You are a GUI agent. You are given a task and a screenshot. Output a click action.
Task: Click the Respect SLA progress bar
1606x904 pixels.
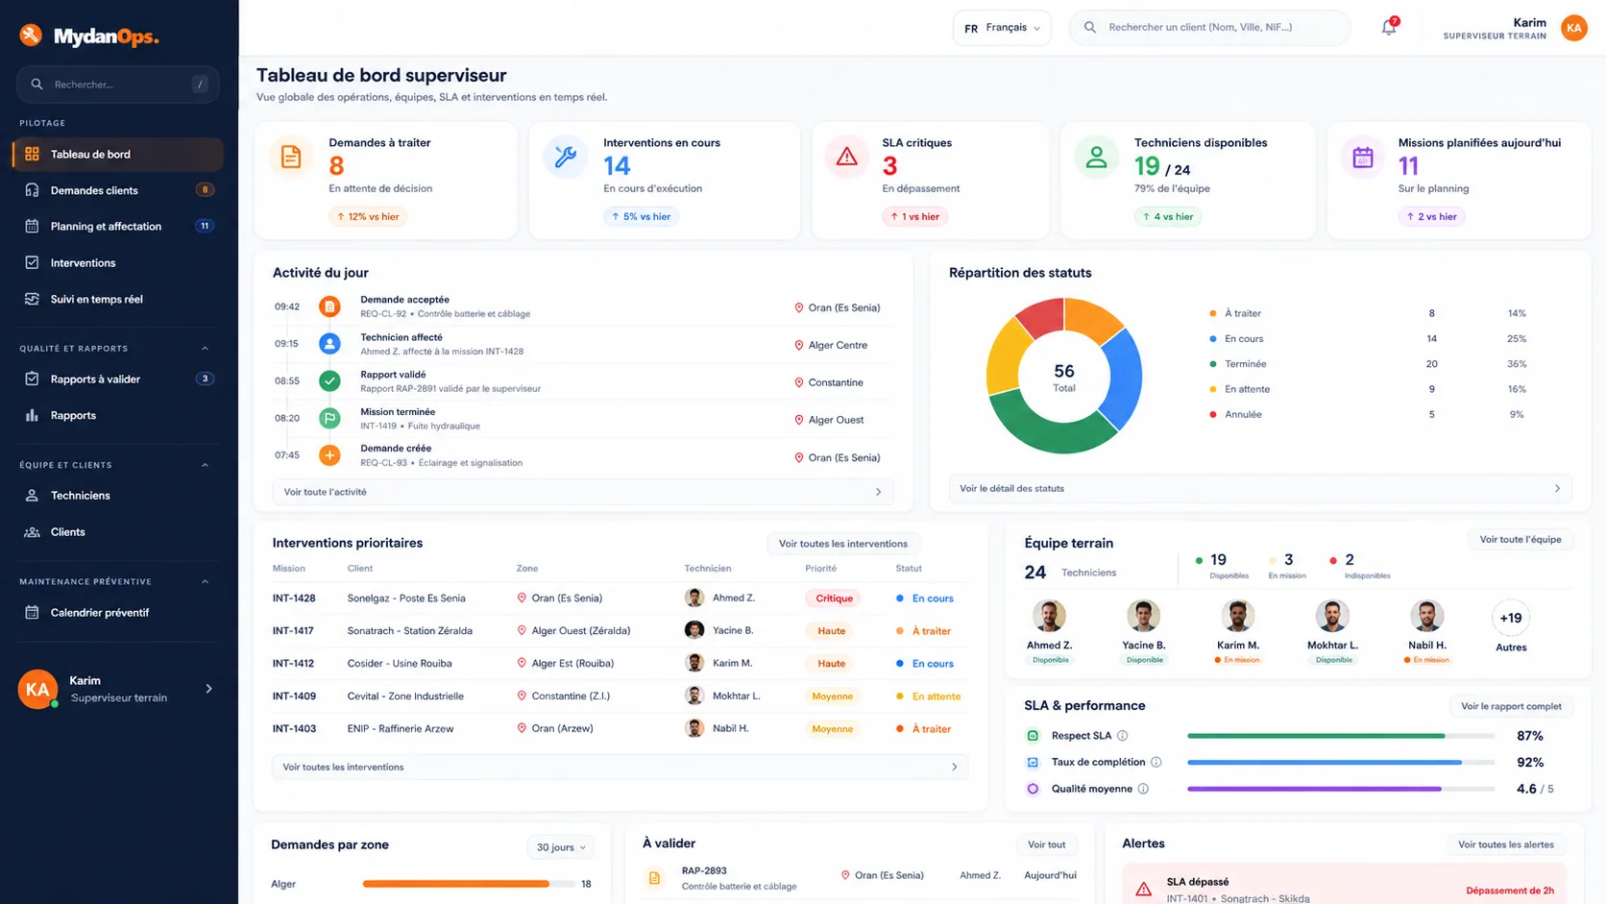pos(1341,736)
